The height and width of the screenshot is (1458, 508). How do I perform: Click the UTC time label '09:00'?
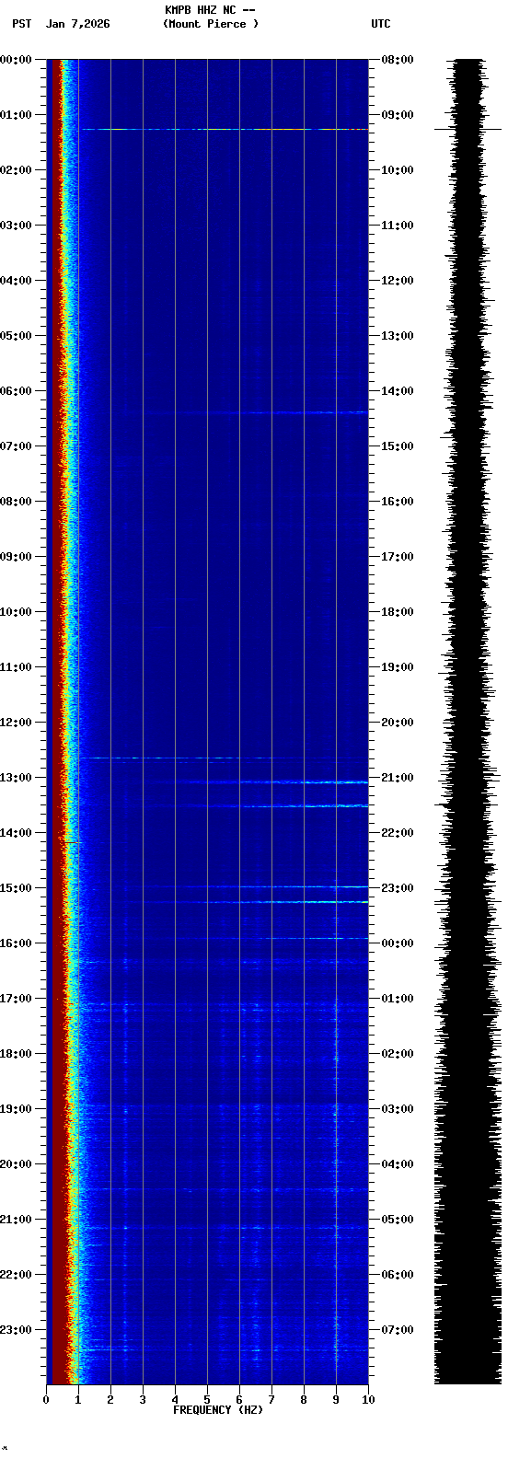(398, 115)
